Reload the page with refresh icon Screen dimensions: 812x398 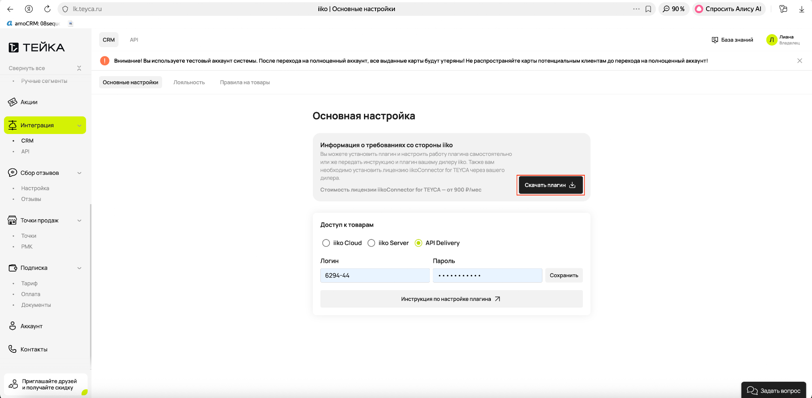(x=47, y=9)
